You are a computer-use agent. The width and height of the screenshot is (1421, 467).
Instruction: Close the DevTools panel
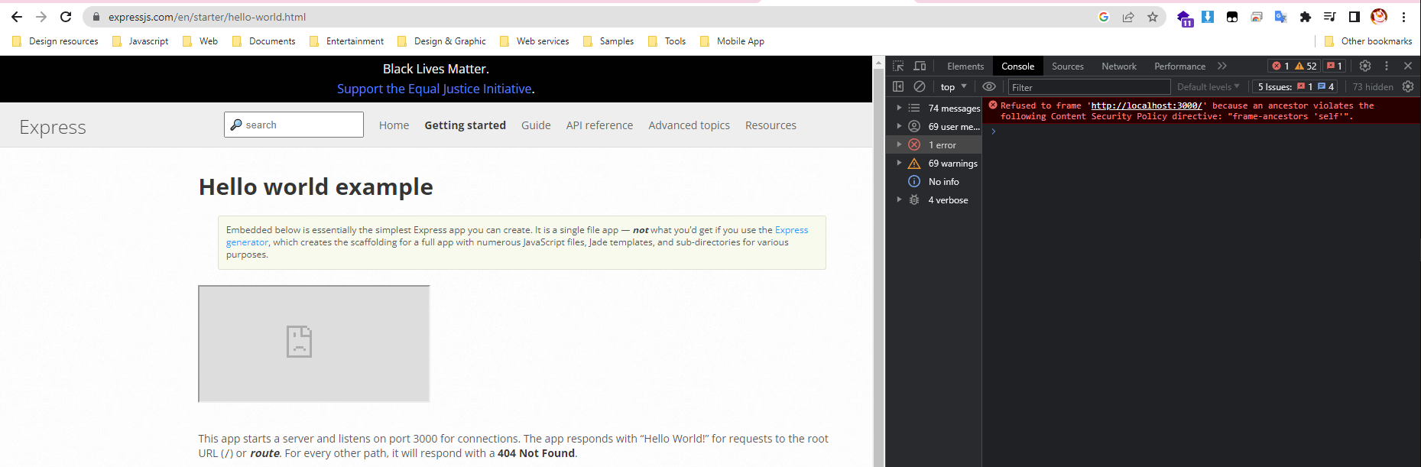[x=1408, y=66]
